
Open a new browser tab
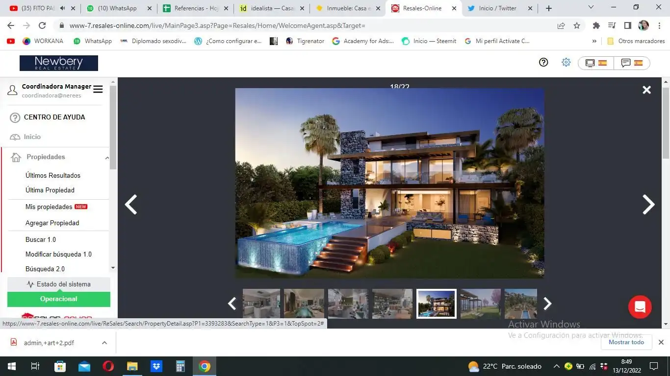coord(549,8)
